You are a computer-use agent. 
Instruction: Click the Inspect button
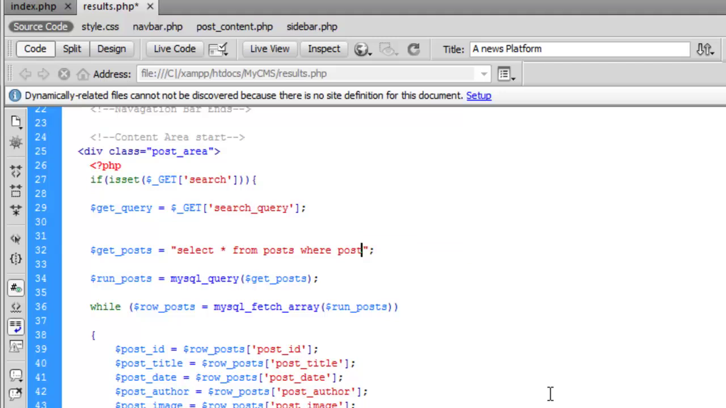click(x=324, y=49)
